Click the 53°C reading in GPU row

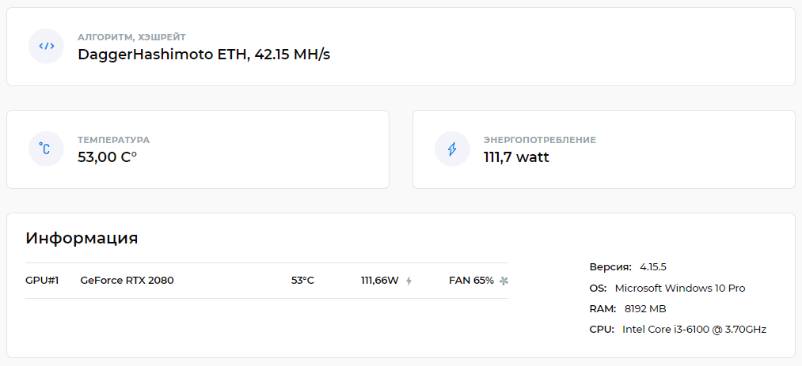[302, 281]
